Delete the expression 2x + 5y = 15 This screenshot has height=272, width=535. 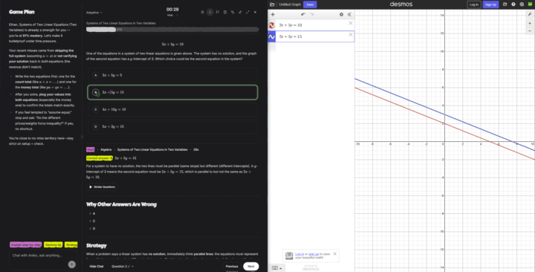[x=351, y=34]
